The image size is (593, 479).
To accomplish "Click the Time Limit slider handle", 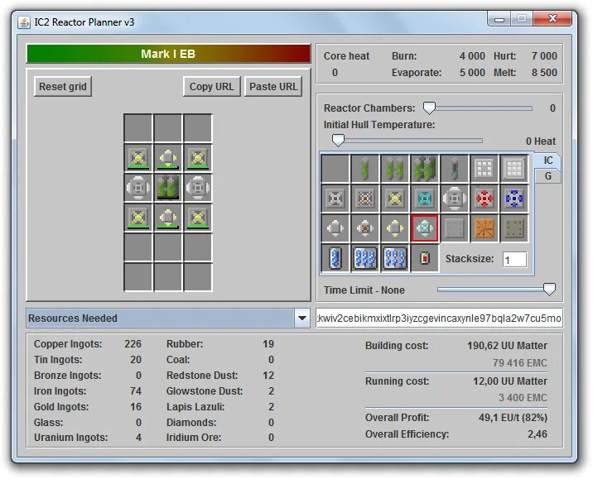I will point(549,290).
